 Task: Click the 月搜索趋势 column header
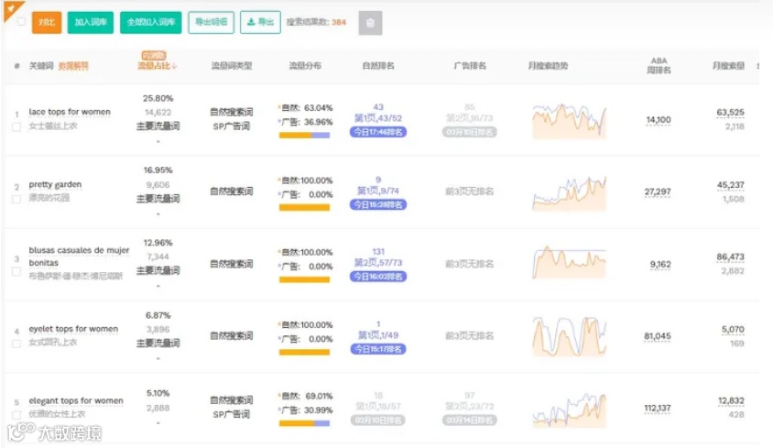tap(548, 66)
